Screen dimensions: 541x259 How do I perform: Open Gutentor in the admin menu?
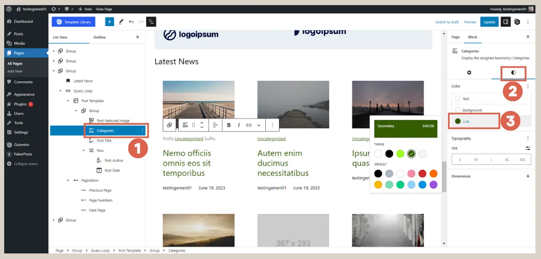tap(22, 145)
